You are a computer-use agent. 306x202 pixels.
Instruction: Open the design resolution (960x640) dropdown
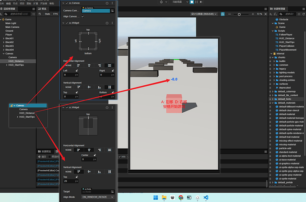[x=204, y=14]
